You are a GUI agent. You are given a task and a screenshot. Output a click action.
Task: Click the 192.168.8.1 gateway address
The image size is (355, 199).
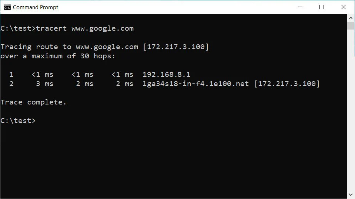pyautogui.click(x=167, y=75)
